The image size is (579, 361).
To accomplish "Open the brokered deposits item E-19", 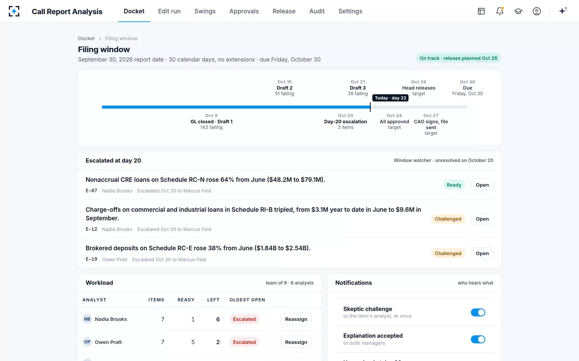I will tap(482, 254).
